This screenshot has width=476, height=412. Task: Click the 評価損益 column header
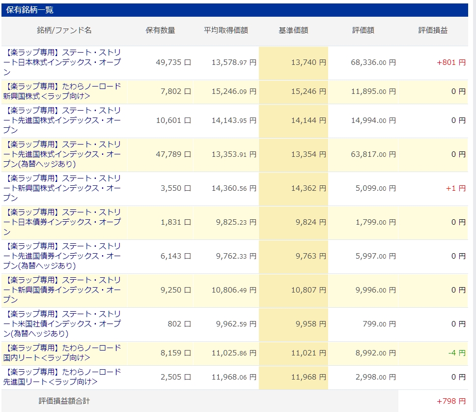click(x=433, y=30)
